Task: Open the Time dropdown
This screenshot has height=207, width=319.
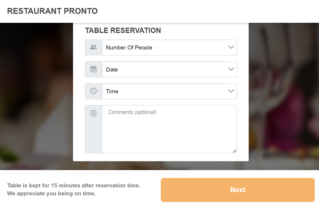Action: pyautogui.click(x=163, y=91)
